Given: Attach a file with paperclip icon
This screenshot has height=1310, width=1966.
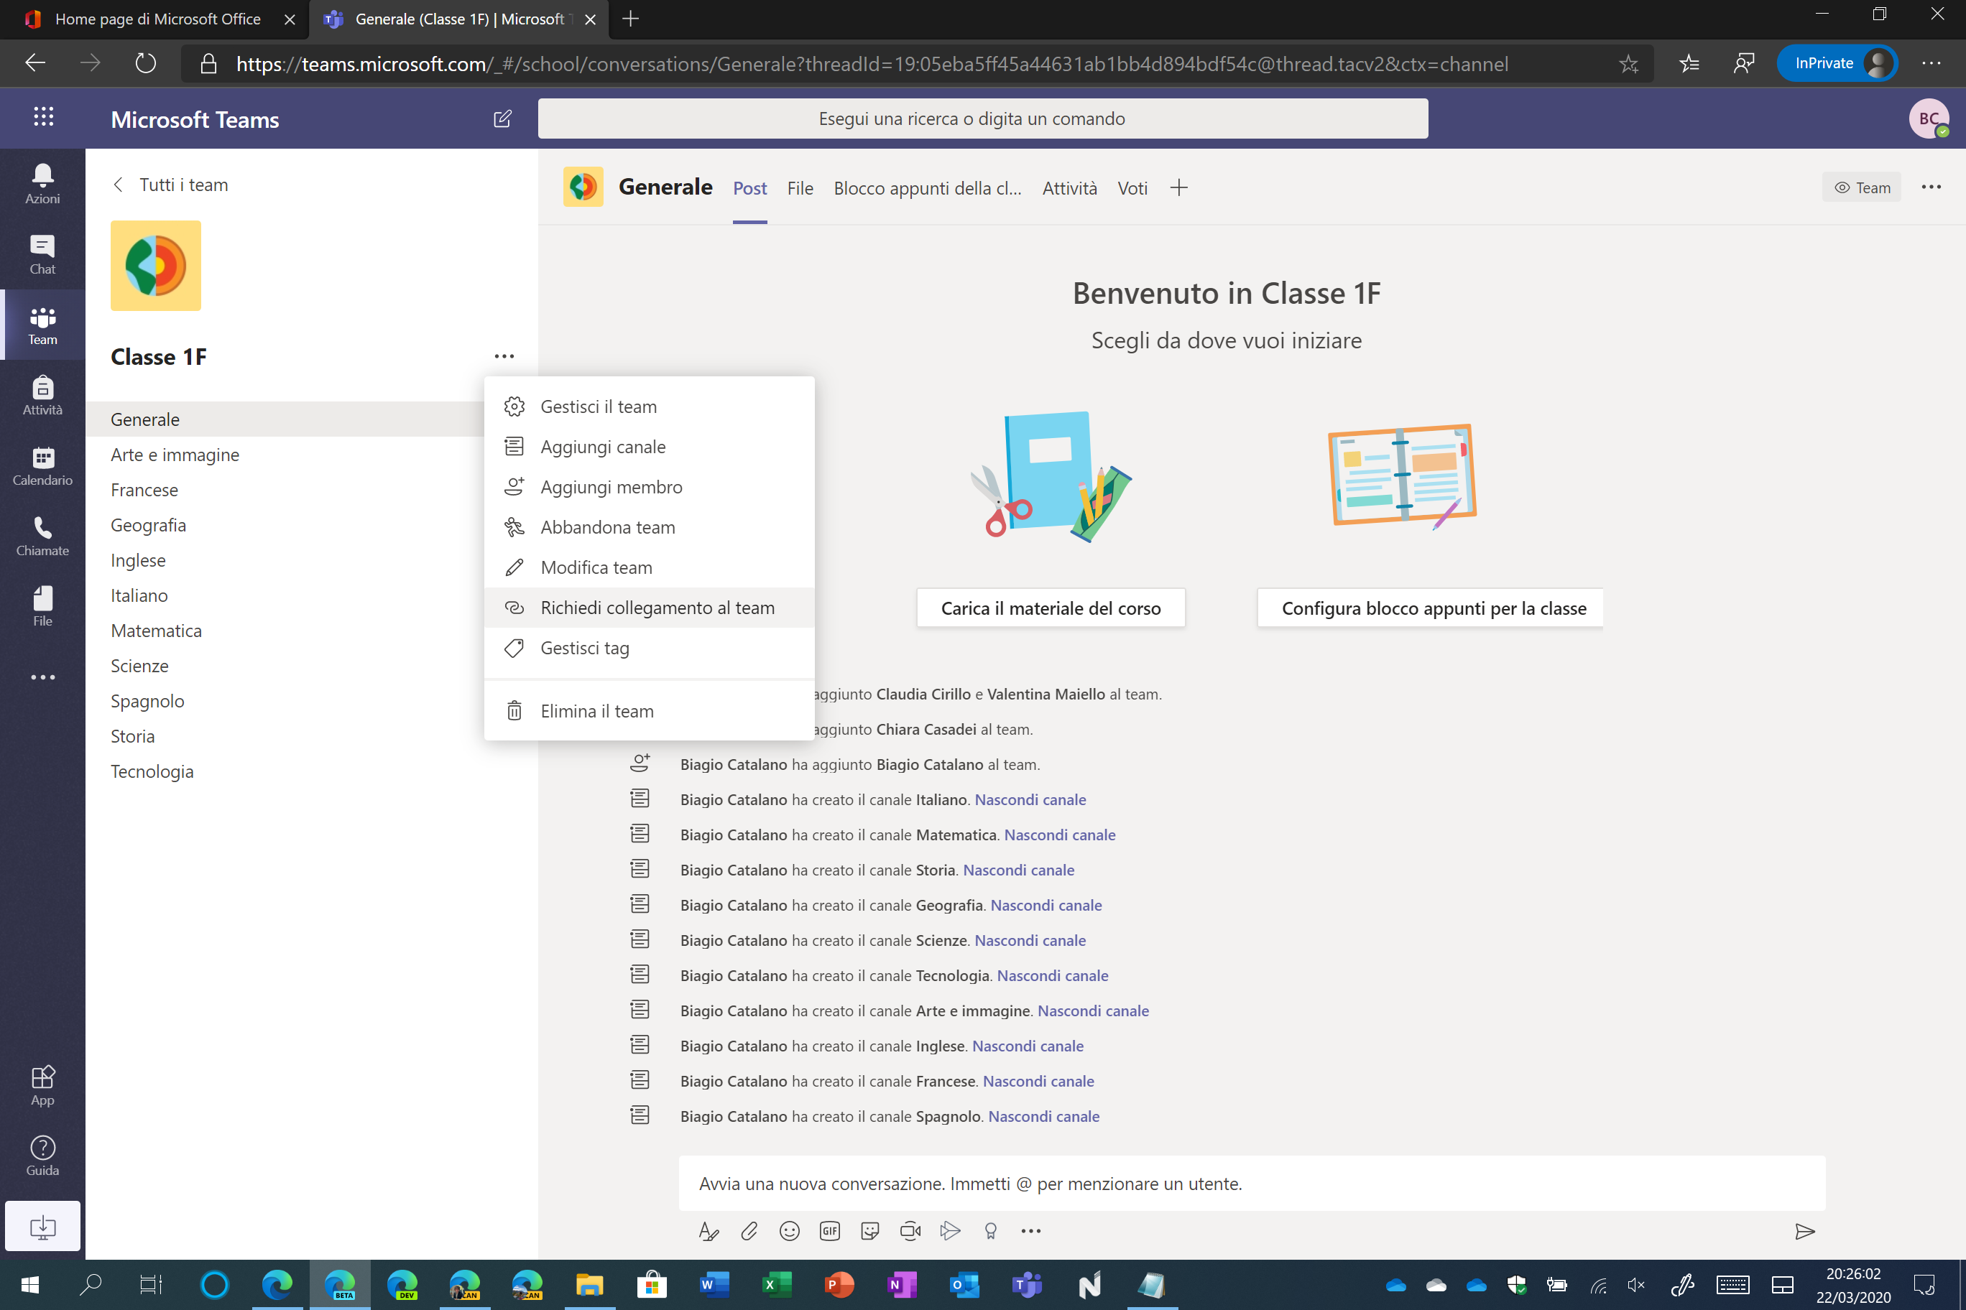Looking at the screenshot, I should pyautogui.click(x=749, y=1230).
